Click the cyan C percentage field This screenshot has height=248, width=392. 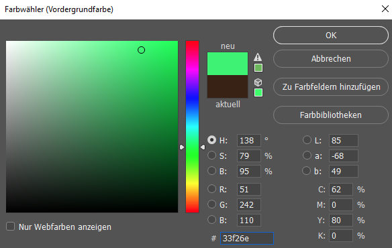coord(341,189)
